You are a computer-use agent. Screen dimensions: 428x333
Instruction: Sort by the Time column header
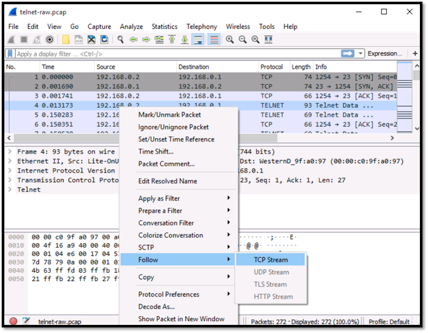(x=67, y=67)
